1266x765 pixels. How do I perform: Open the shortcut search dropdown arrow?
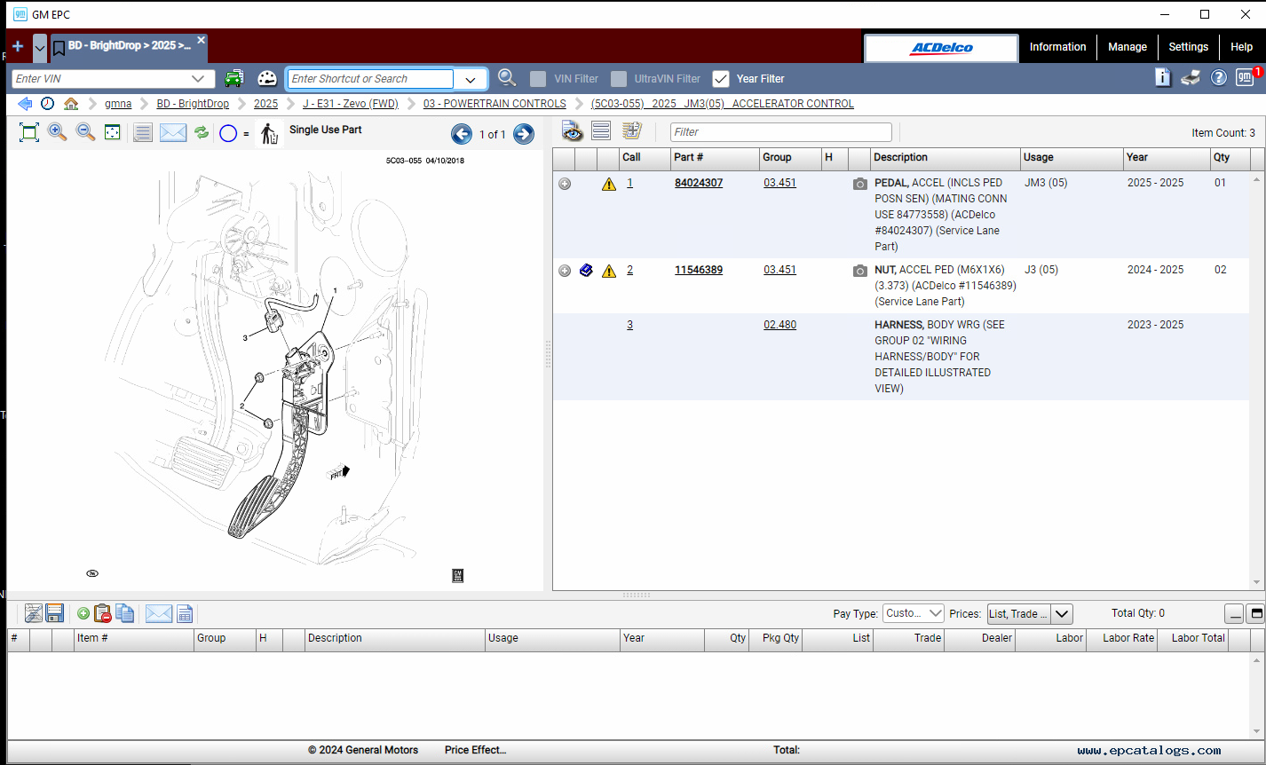click(471, 79)
